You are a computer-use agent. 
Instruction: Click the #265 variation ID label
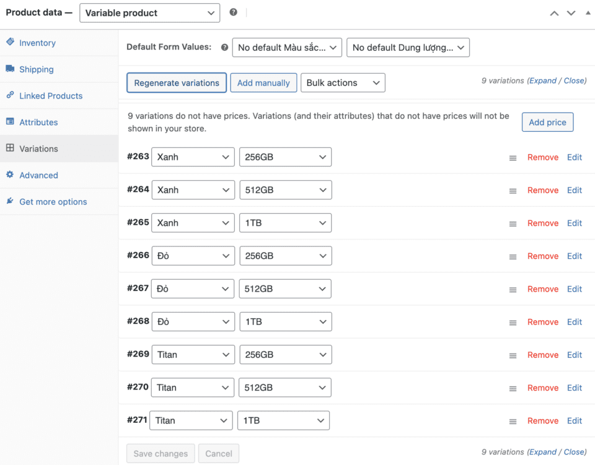point(138,222)
